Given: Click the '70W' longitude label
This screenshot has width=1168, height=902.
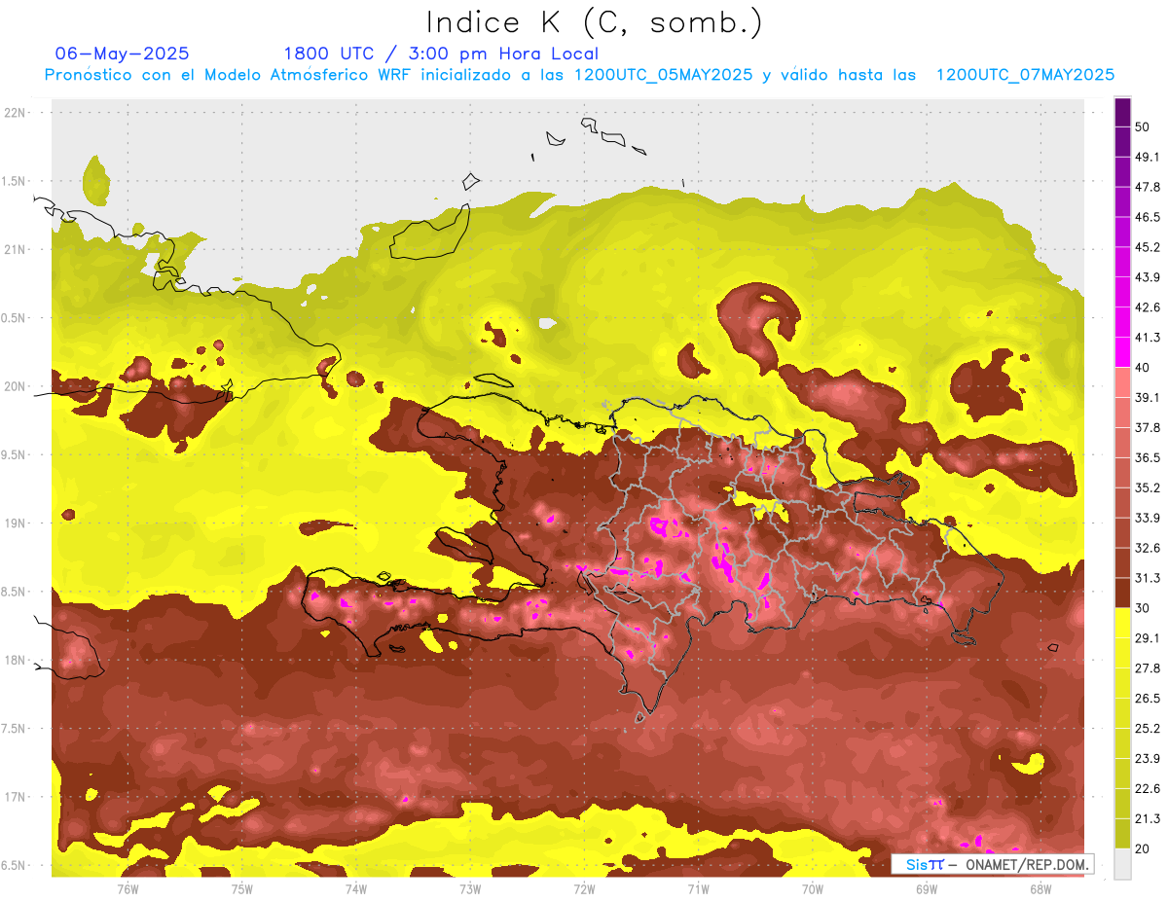Looking at the screenshot, I should coord(813,888).
